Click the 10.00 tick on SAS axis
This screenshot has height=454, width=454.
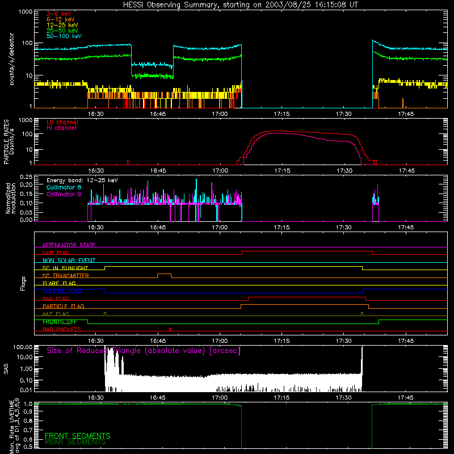[x=24, y=357]
